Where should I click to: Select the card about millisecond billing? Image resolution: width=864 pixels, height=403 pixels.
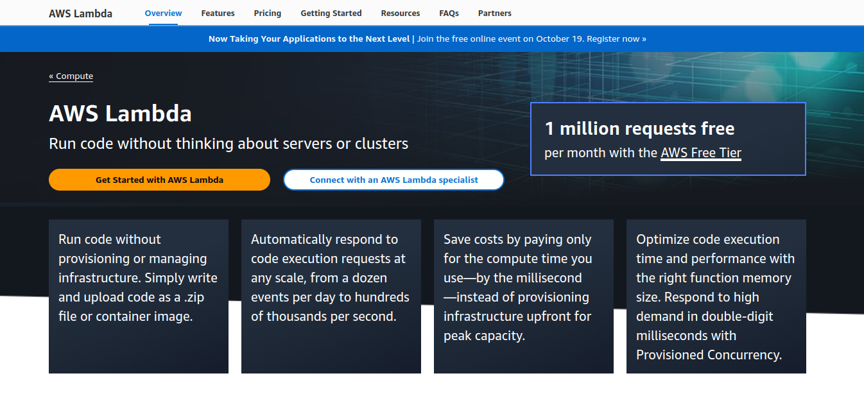(523, 296)
